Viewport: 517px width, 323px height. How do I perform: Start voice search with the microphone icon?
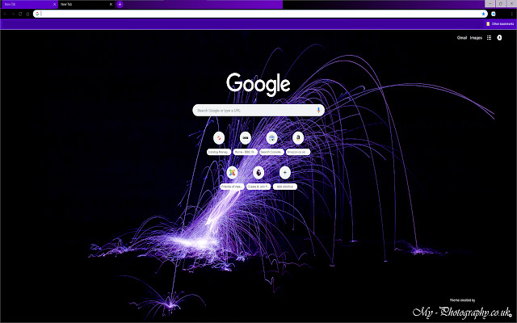tap(318, 110)
